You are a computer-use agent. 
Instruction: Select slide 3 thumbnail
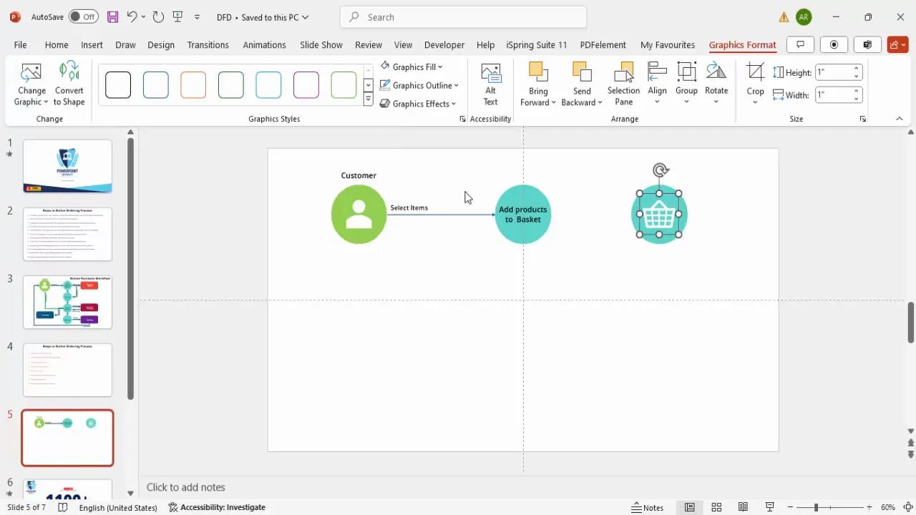pos(67,302)
